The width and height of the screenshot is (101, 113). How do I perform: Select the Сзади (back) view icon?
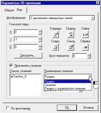click(x=56, y=47)
